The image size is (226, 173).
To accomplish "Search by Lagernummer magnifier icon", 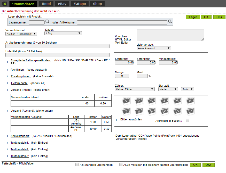I will pos(47,22).
